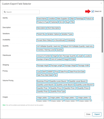The height and width of the screenshot is (119, 104).
Task: Toggle the Quantity Price 3 field
Action: click(x=70, y=88)
